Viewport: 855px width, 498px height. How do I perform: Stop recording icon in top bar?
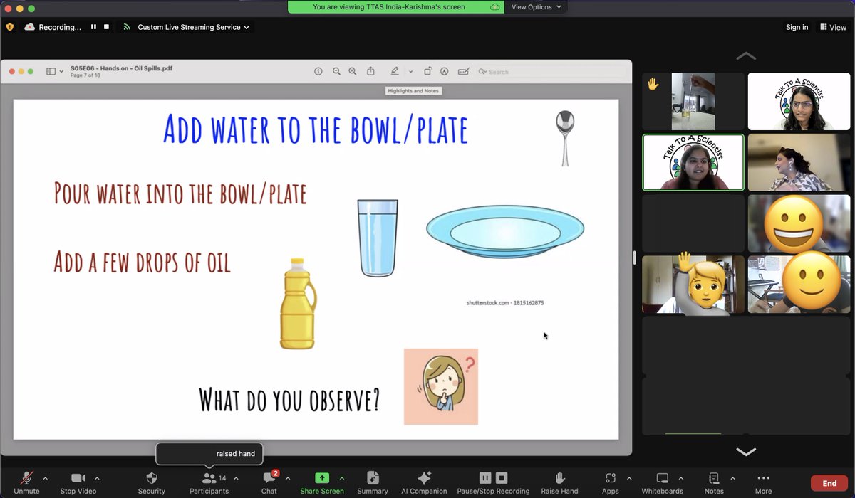107,27
